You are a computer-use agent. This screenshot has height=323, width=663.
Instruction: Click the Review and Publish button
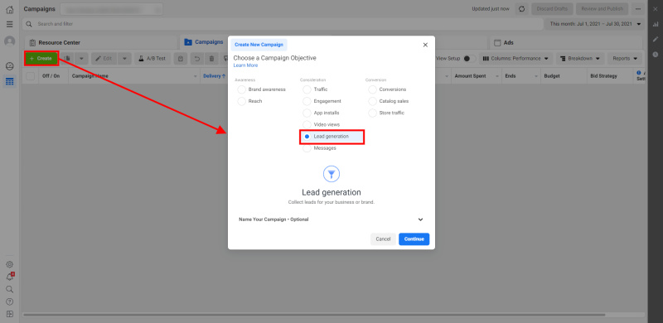click(x=603, y=9)
